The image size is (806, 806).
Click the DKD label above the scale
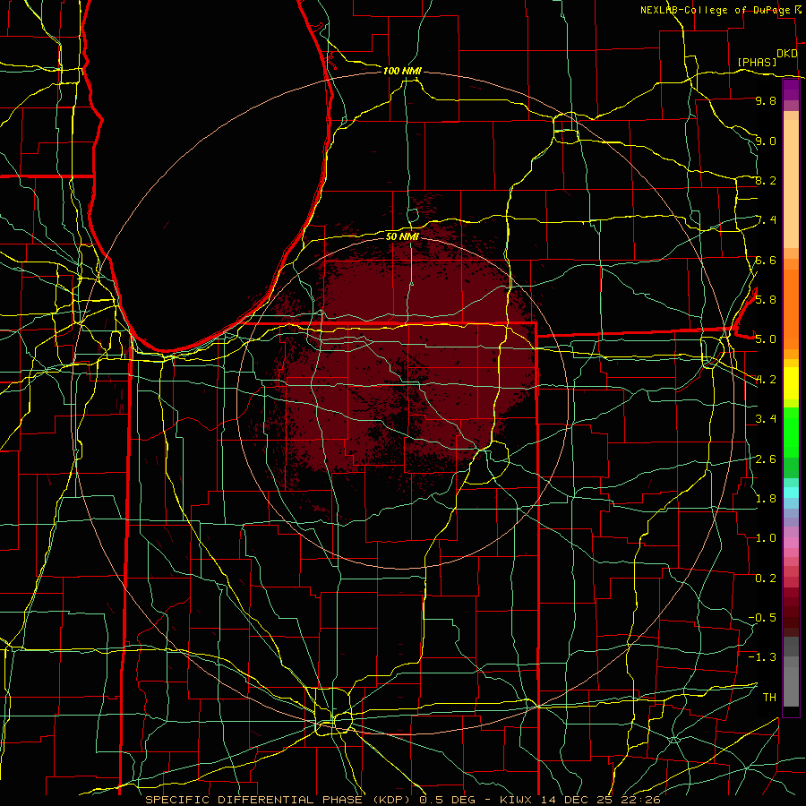click(786, 54)
